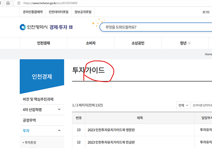The height and width of the screenshot is (148, 212).
Task: Click external link icon beside 청년
Action: pyautogui.click(x=189, y=43)
